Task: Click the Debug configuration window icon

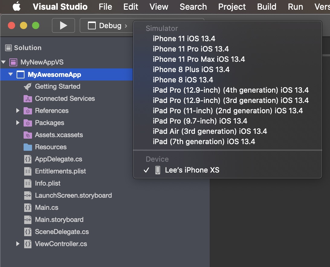Action: (x=92, y=26)
